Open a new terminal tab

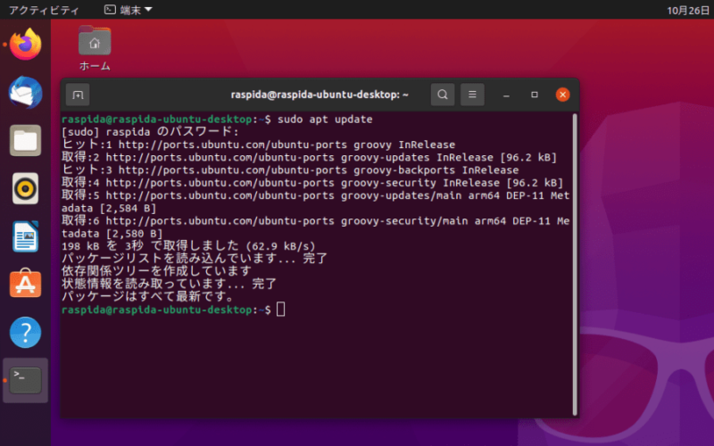point(78,95)
